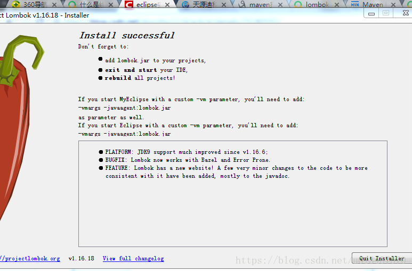Close the Lombok Installer window
412x271 pixels.
(405, 13)
